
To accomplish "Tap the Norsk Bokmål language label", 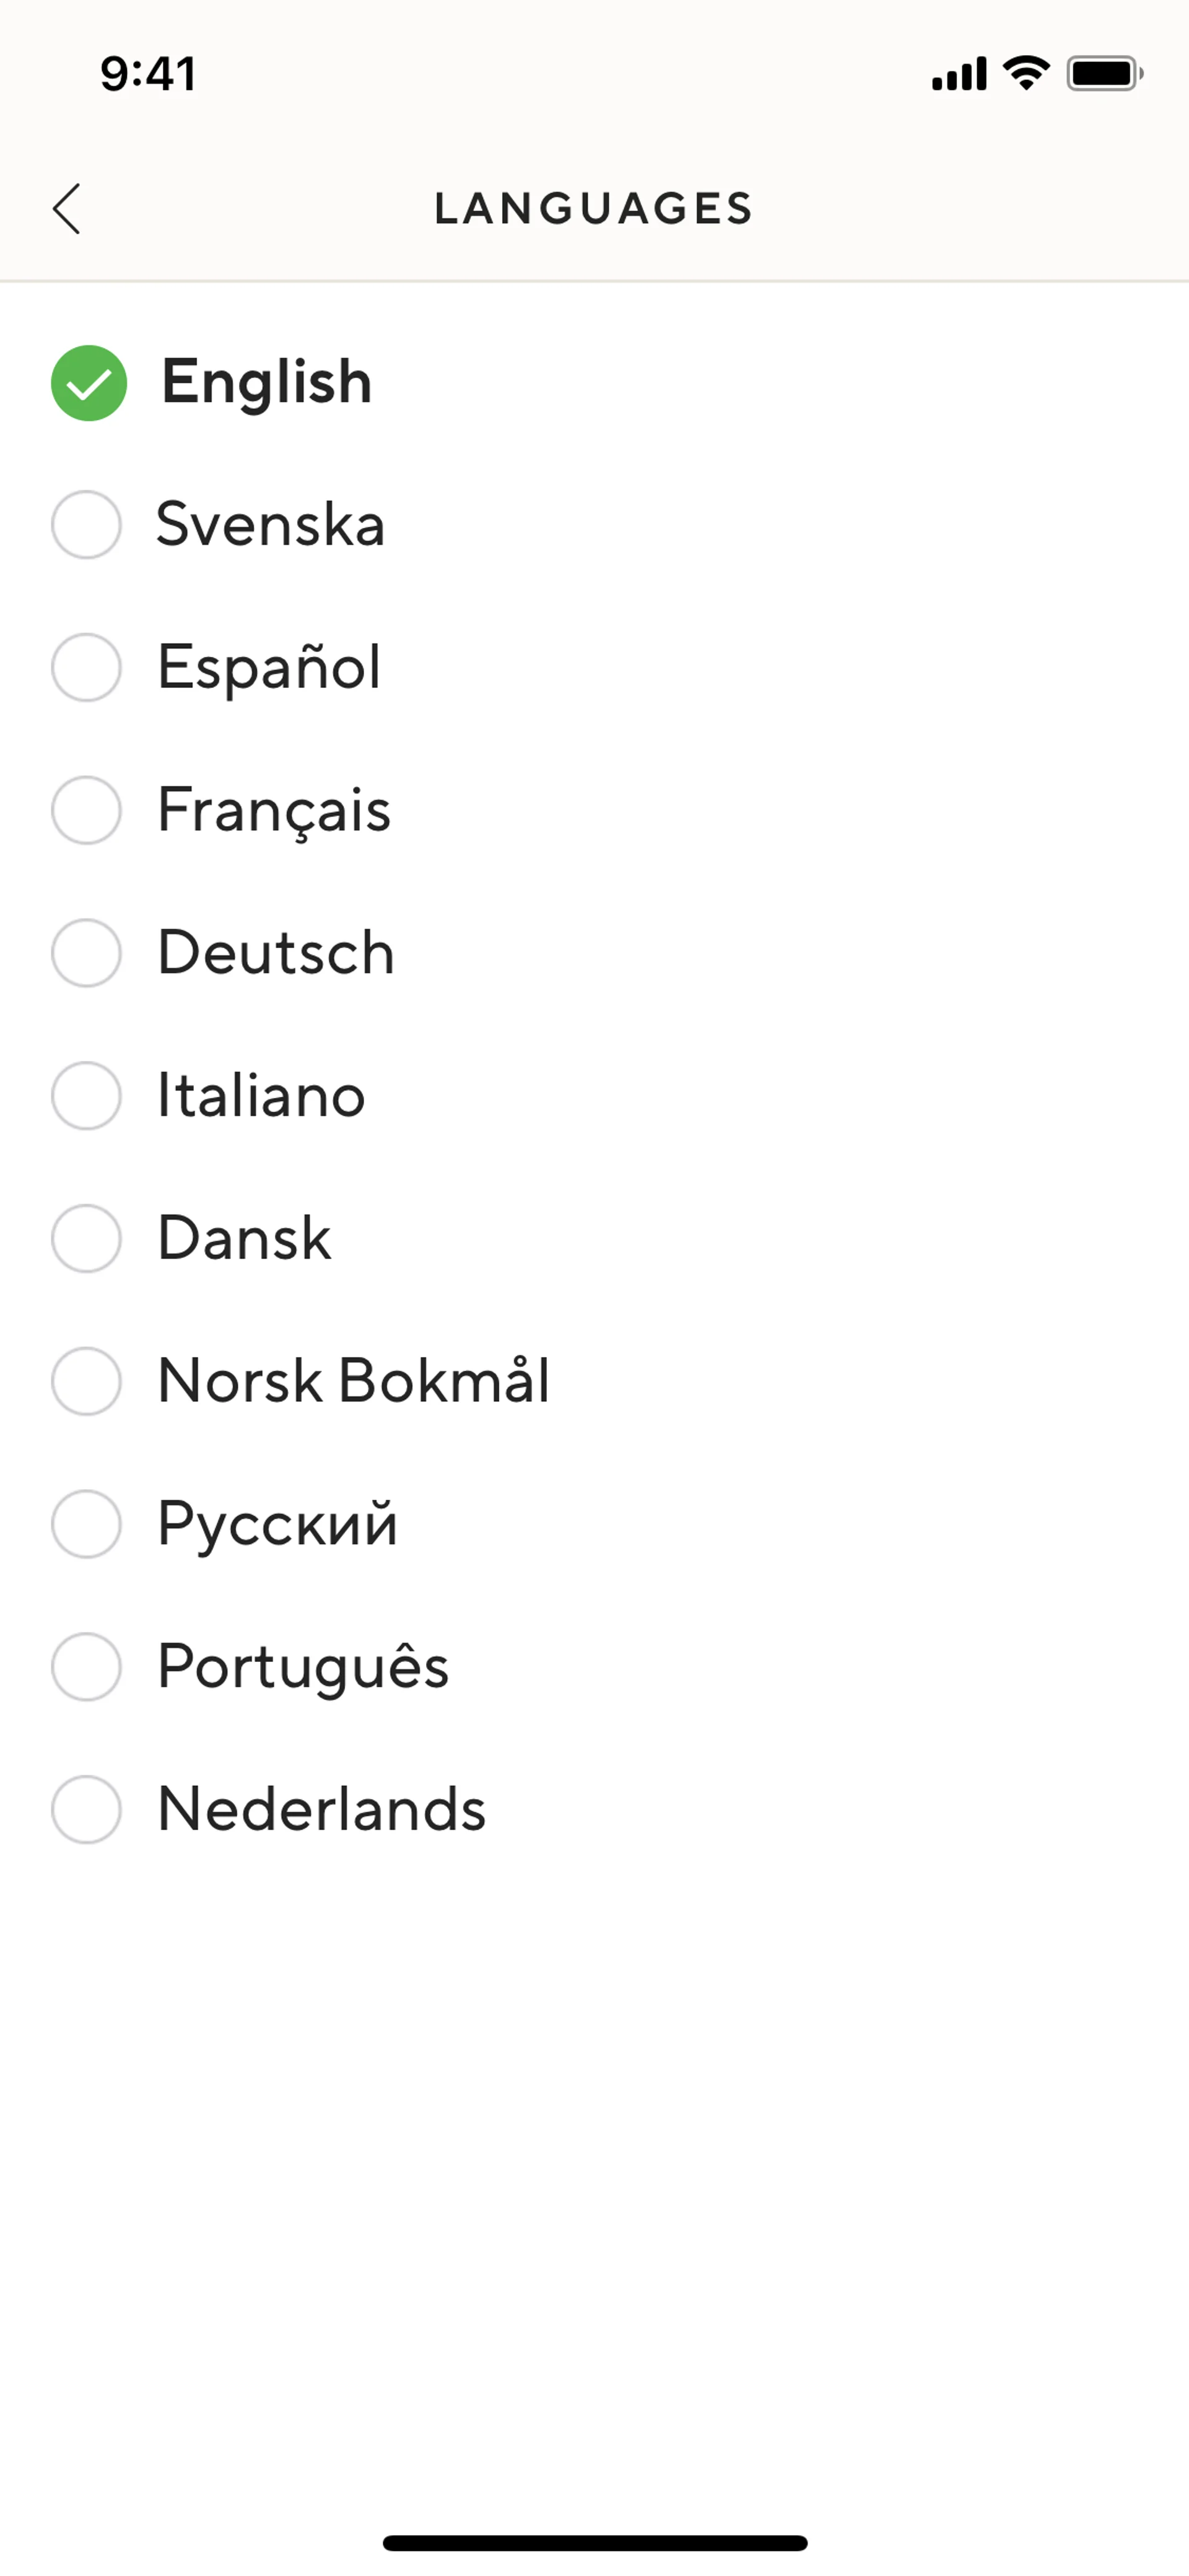I will pos(354,1381).
